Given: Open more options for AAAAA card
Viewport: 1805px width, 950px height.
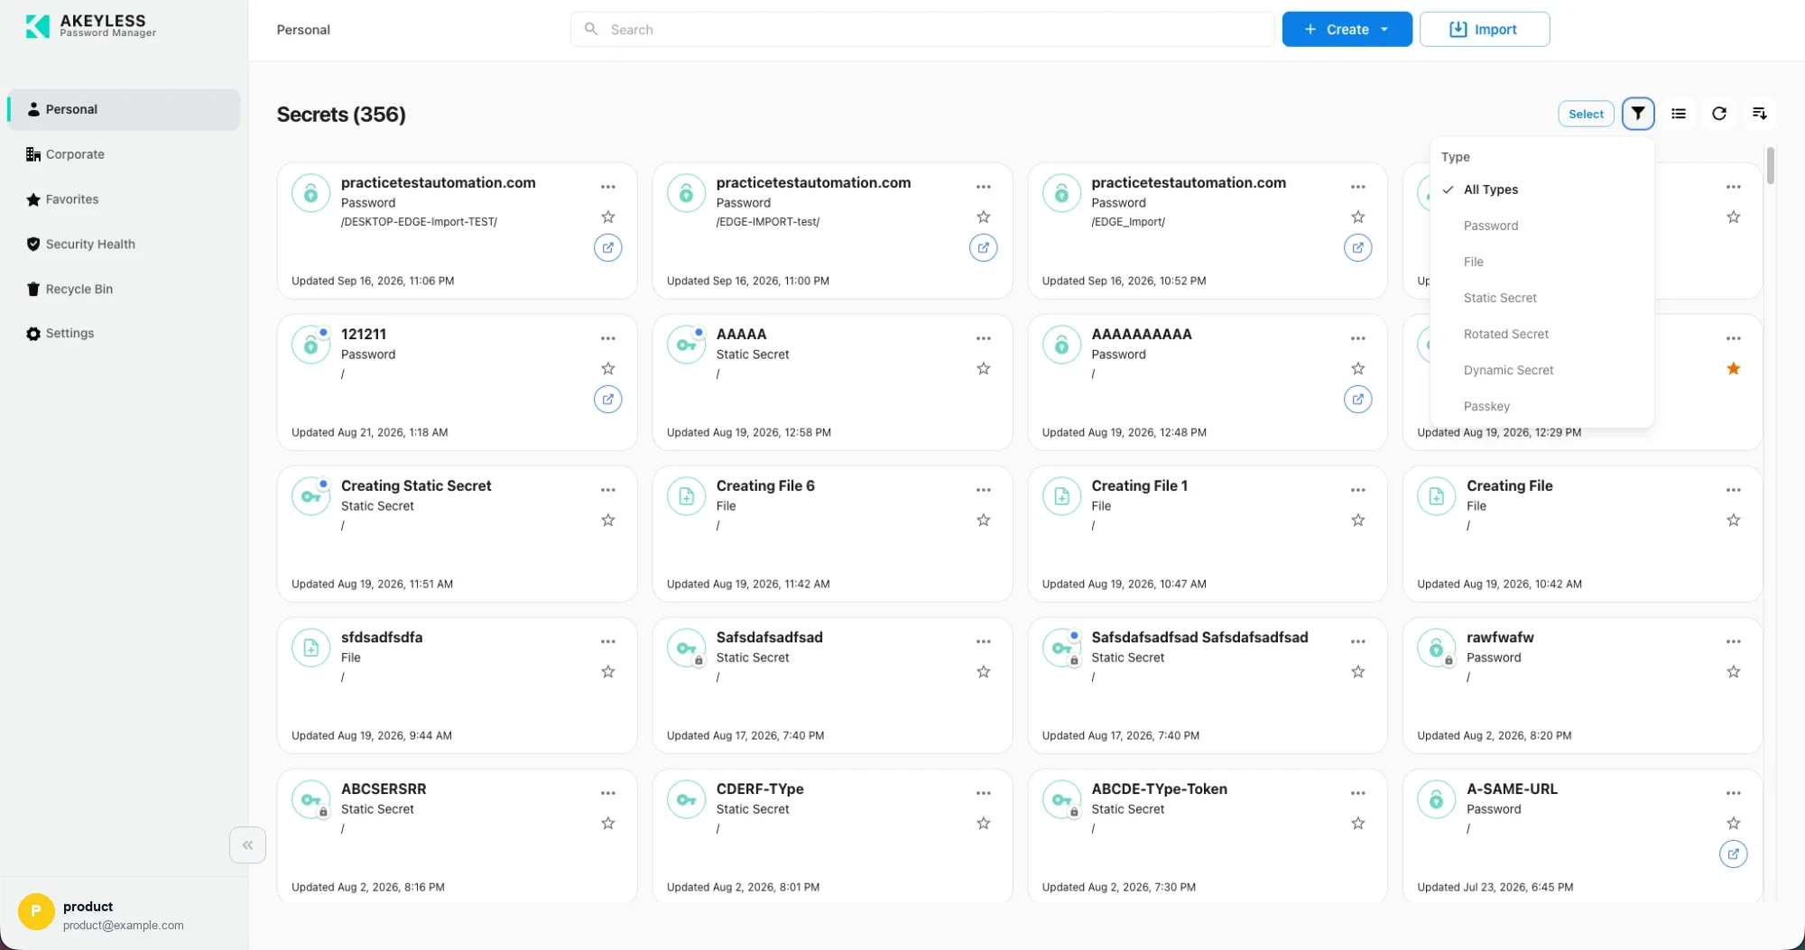Looking at the screenshot, I should (984, 338).
